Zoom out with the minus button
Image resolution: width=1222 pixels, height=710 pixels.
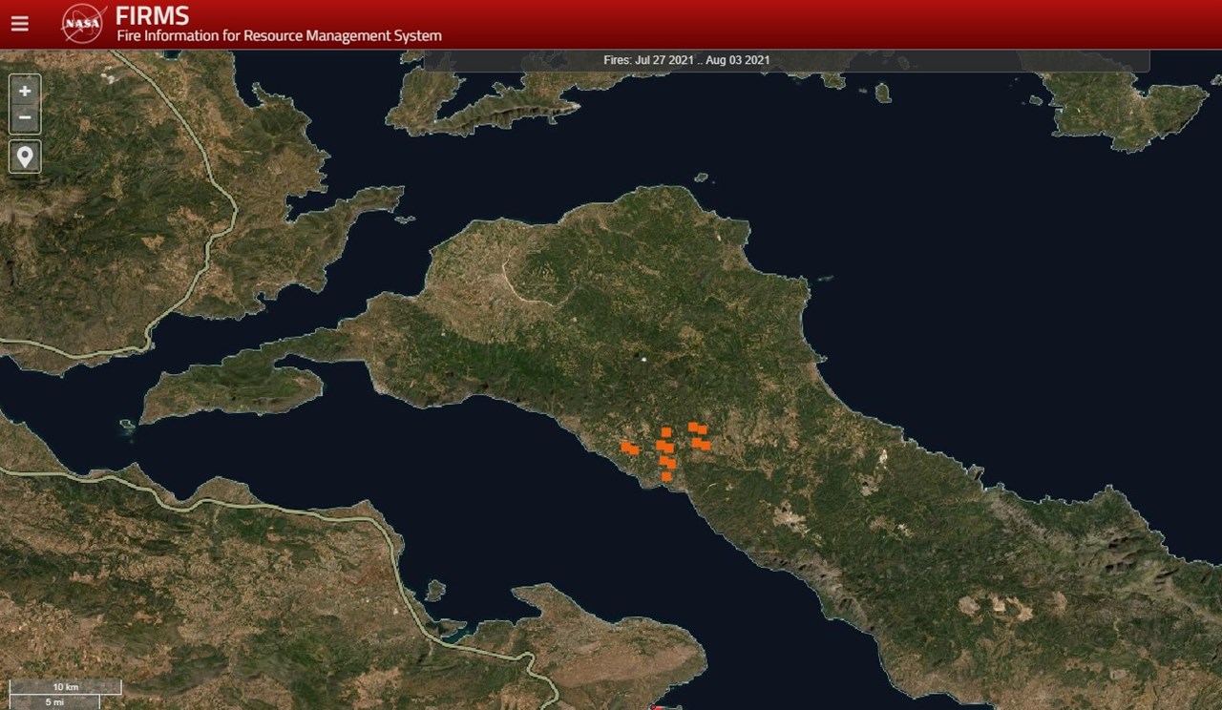pyautogui.click(x=25, y=117)
